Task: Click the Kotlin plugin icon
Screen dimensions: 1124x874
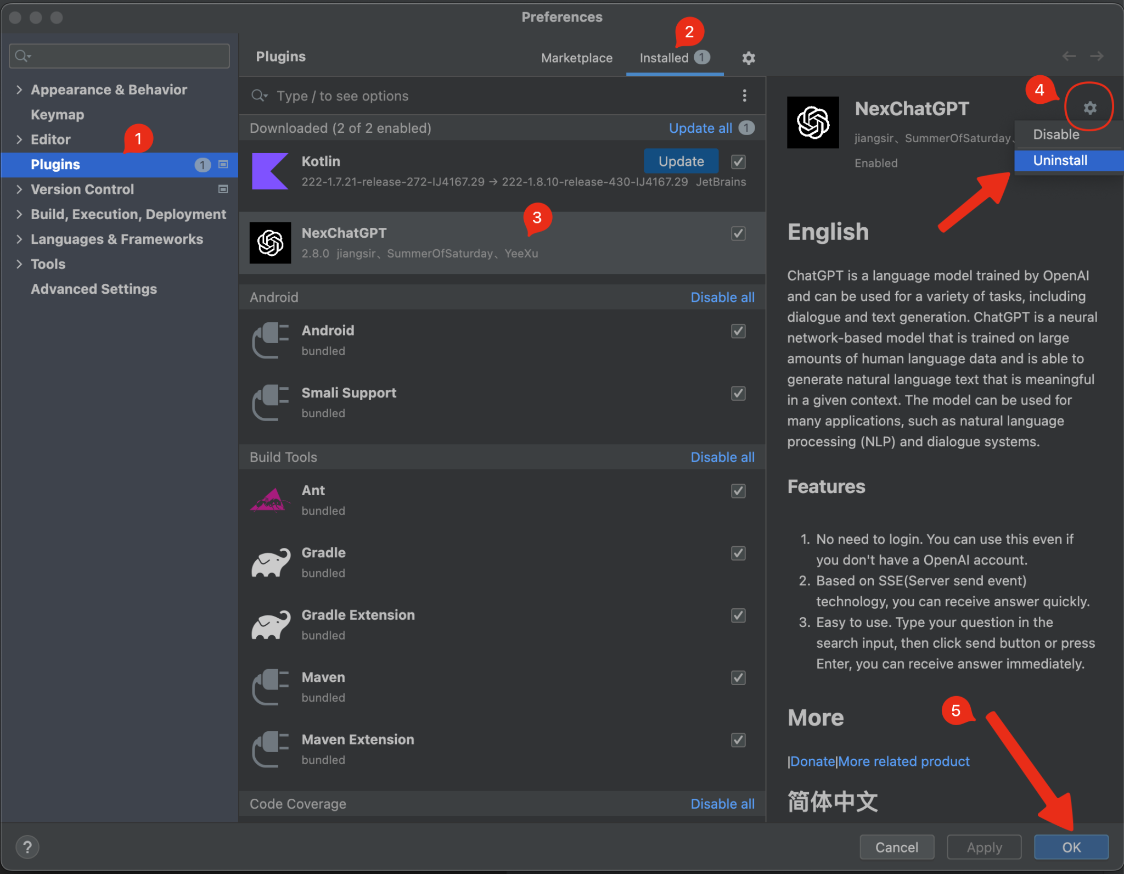Action: click(270, 171)
